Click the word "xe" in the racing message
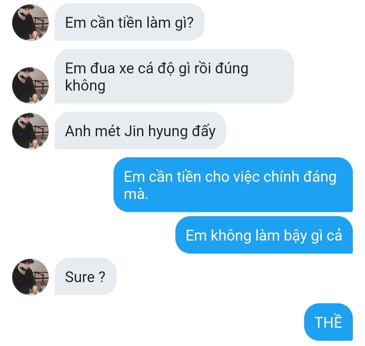Image resolution: width=365 pixels, height=346 pixels. (126, 69)
